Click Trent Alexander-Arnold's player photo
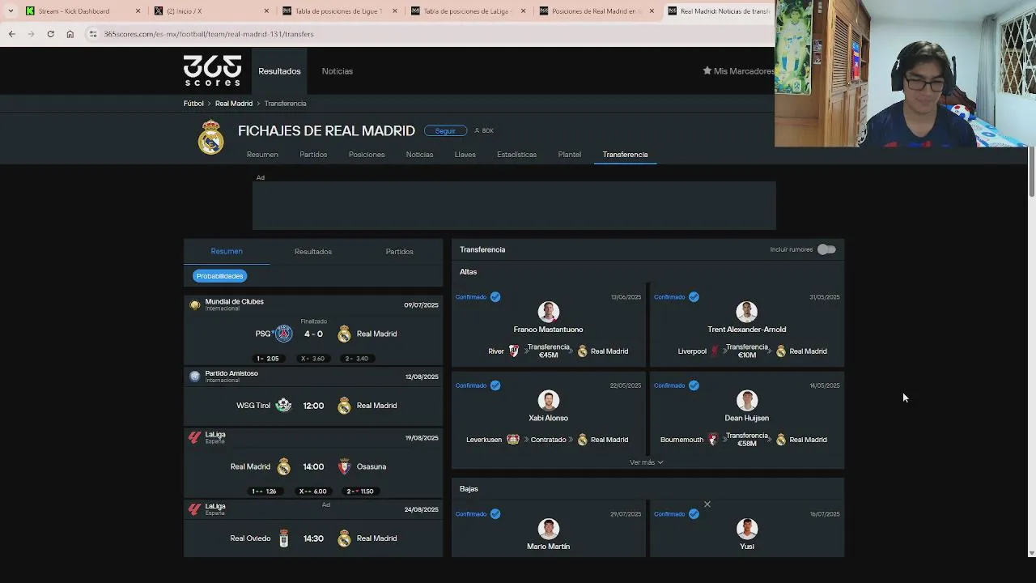The height and width of the screenshot is (583, 1036). pyautogui.click(x=746, y=312)
